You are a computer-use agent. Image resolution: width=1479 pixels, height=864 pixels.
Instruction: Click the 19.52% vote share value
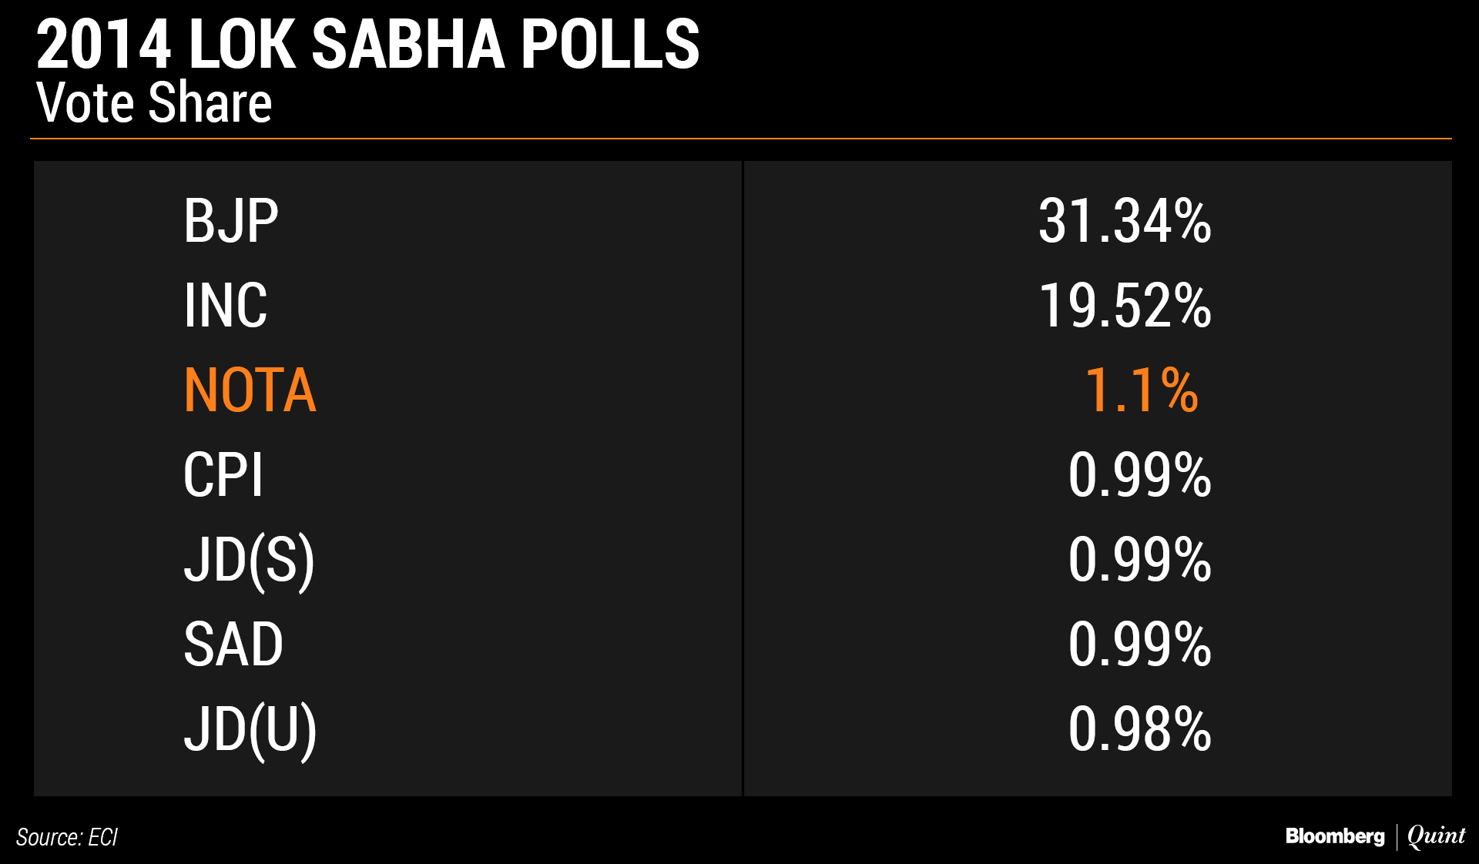[1125, 306]
